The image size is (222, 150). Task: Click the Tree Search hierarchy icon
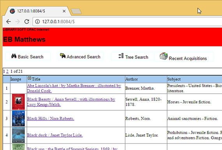coord(121,56)
